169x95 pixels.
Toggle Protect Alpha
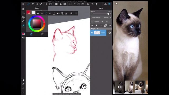point(96,17)
